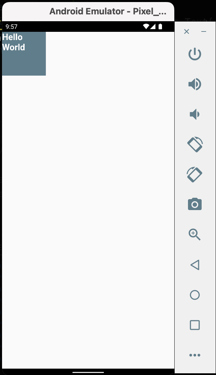Viewport: 216px width, 375px height.
Task: Click the 9:57 clock in status bar
Action: click(12, 27)
